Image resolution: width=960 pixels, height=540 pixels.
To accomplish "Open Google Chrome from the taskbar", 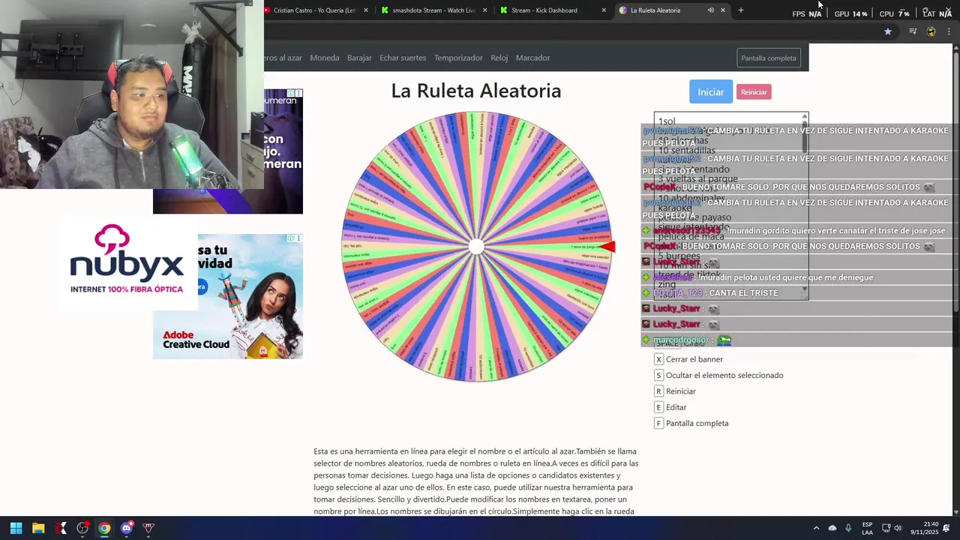I will point(104,528).
